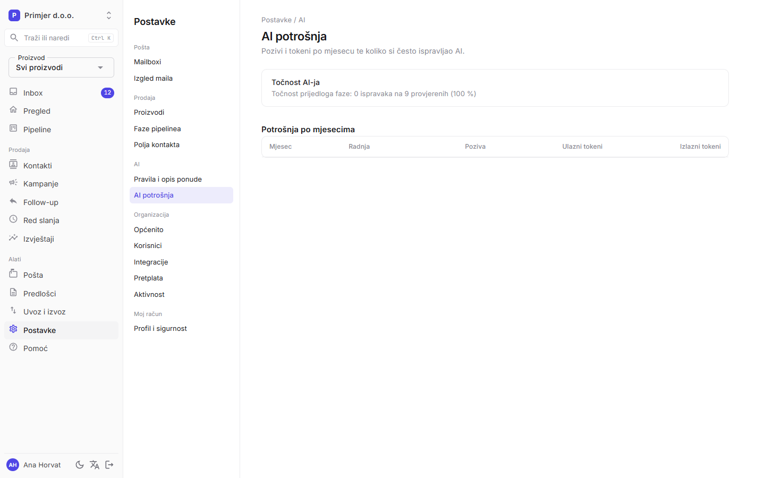Focus the Traži ili naredi search field
Image resolution: width=765 pixels, height=478 pixels.
(61, 38)
